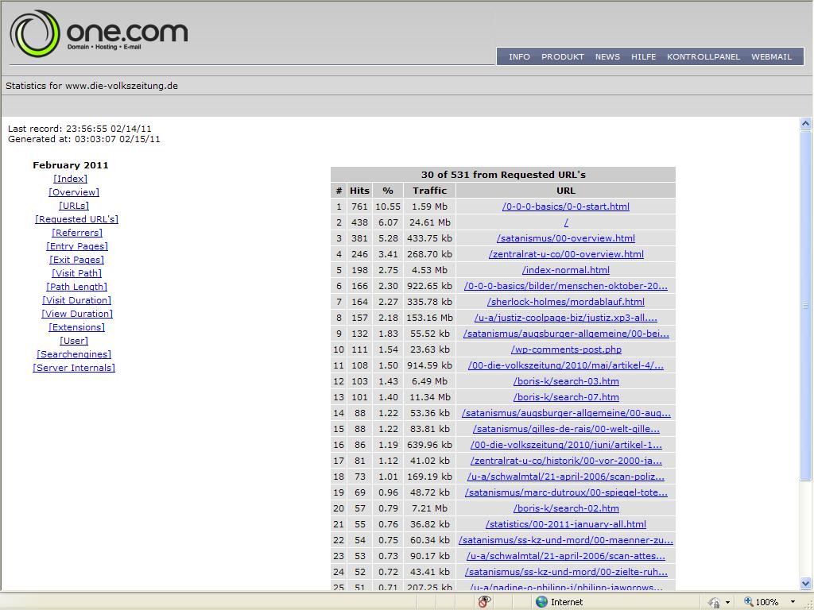Open the PRODUKT menu
The image size is (814, 610).
pyautogui.click(x=563, y=56)
